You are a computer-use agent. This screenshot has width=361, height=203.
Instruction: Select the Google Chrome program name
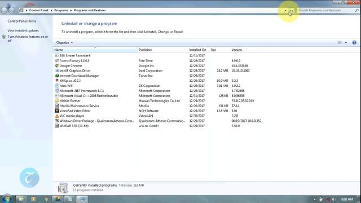pos(71,65)
